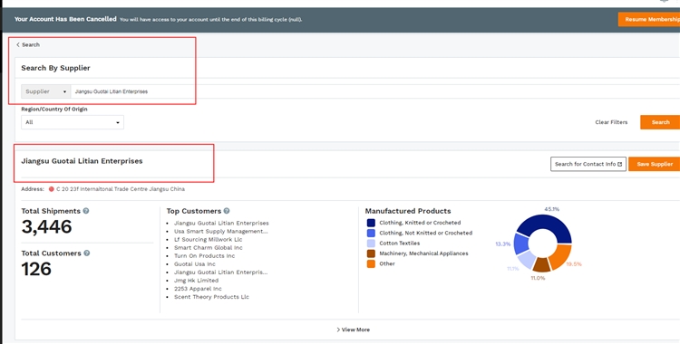Click help icon next to Top Customers
The width and height of the screenshot is (680, 344).
[x=227, y=211]
